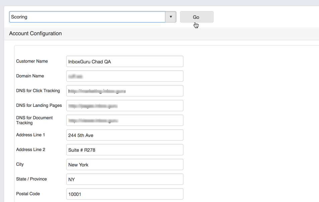This screenshot has height=202, width=319.
Task: Click the Domain Name label text
Action: [x=30, y=76]
